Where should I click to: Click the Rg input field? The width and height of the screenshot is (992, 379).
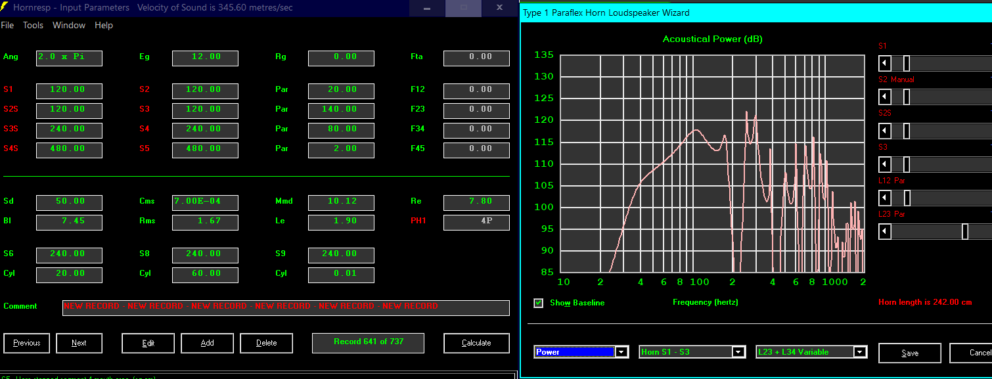click(x=341, y=58)
